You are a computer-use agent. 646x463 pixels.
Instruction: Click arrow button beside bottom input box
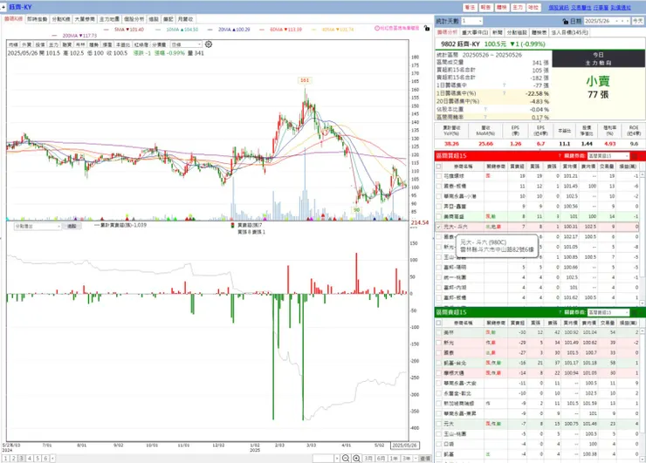pos(337,458)
